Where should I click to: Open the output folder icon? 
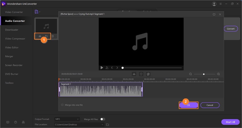point(108,125)
